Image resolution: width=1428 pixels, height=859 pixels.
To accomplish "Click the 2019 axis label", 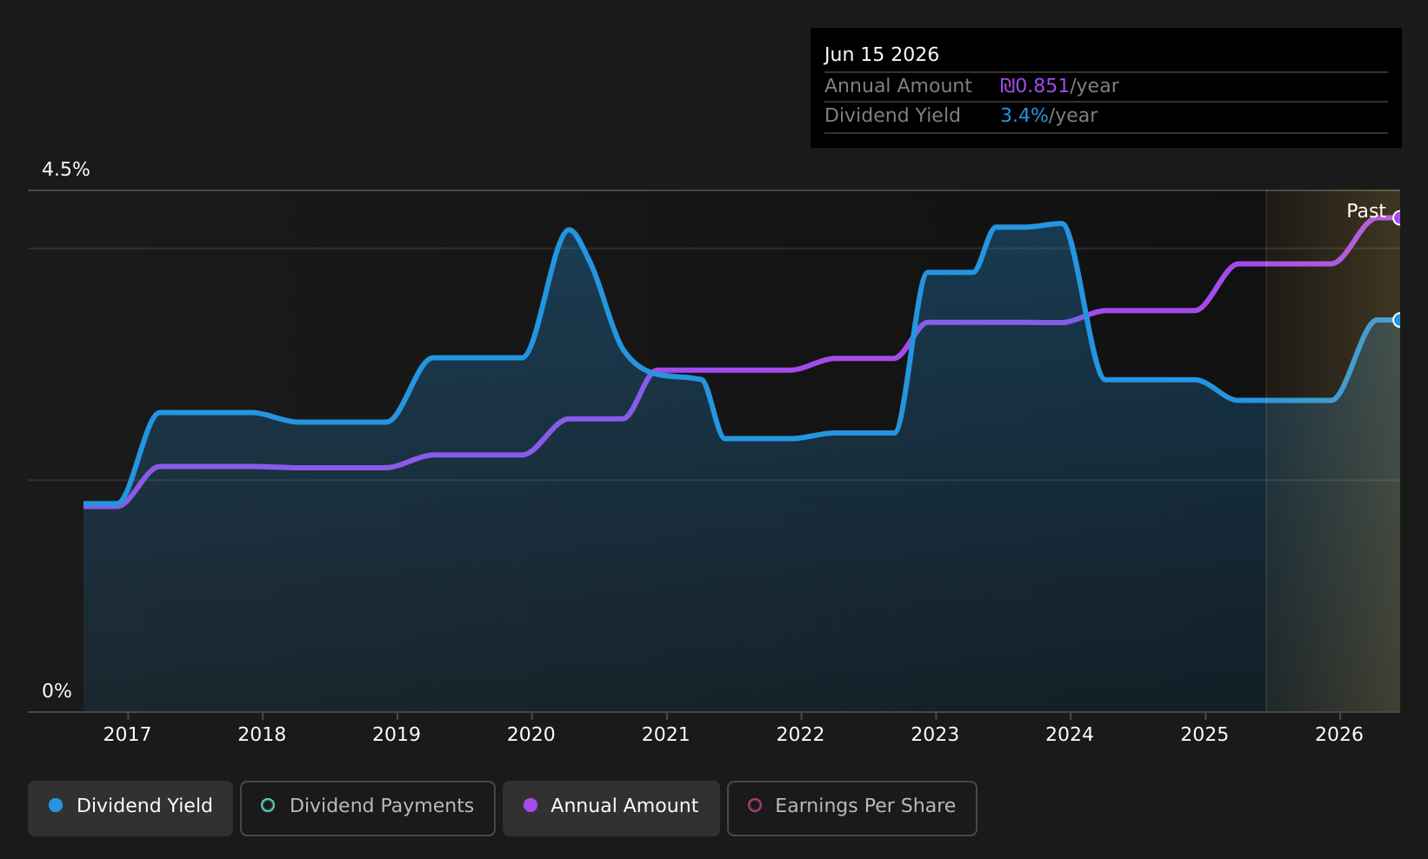I will 397,735.
